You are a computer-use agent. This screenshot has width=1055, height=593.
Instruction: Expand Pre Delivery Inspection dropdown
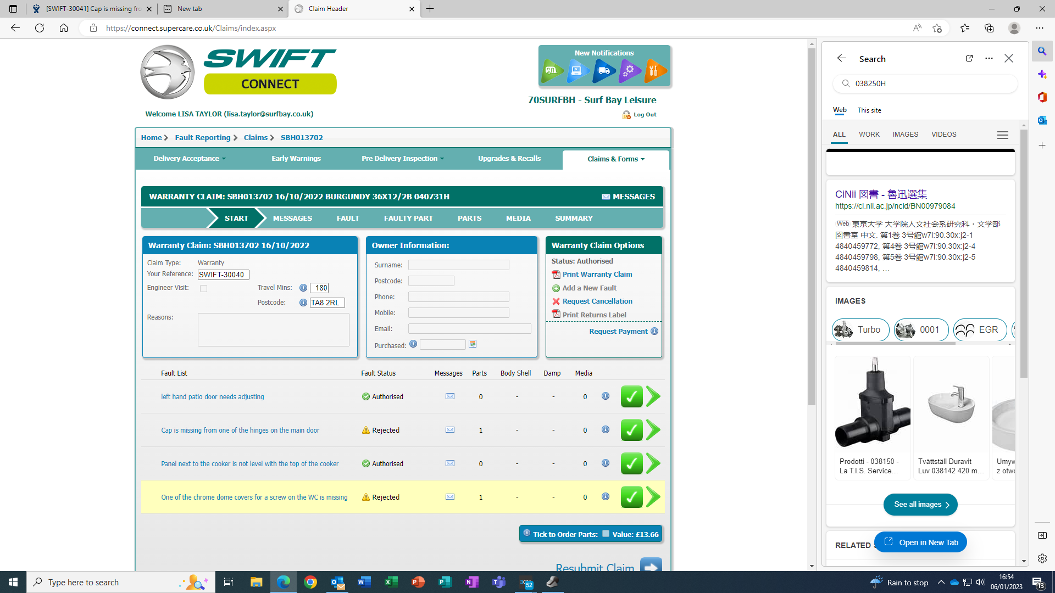point(402,159)
